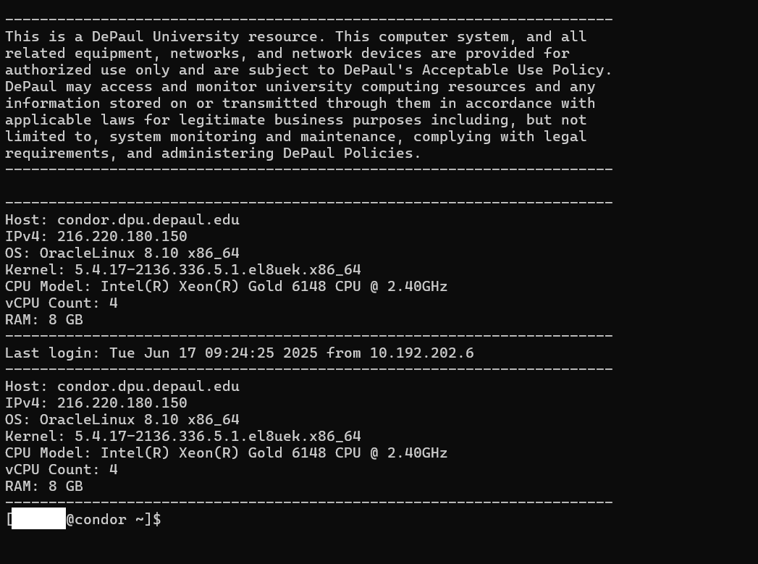This screenshot has width=758, height=564.
Task: Click the redacted username in the prompt
Action: 38,520
